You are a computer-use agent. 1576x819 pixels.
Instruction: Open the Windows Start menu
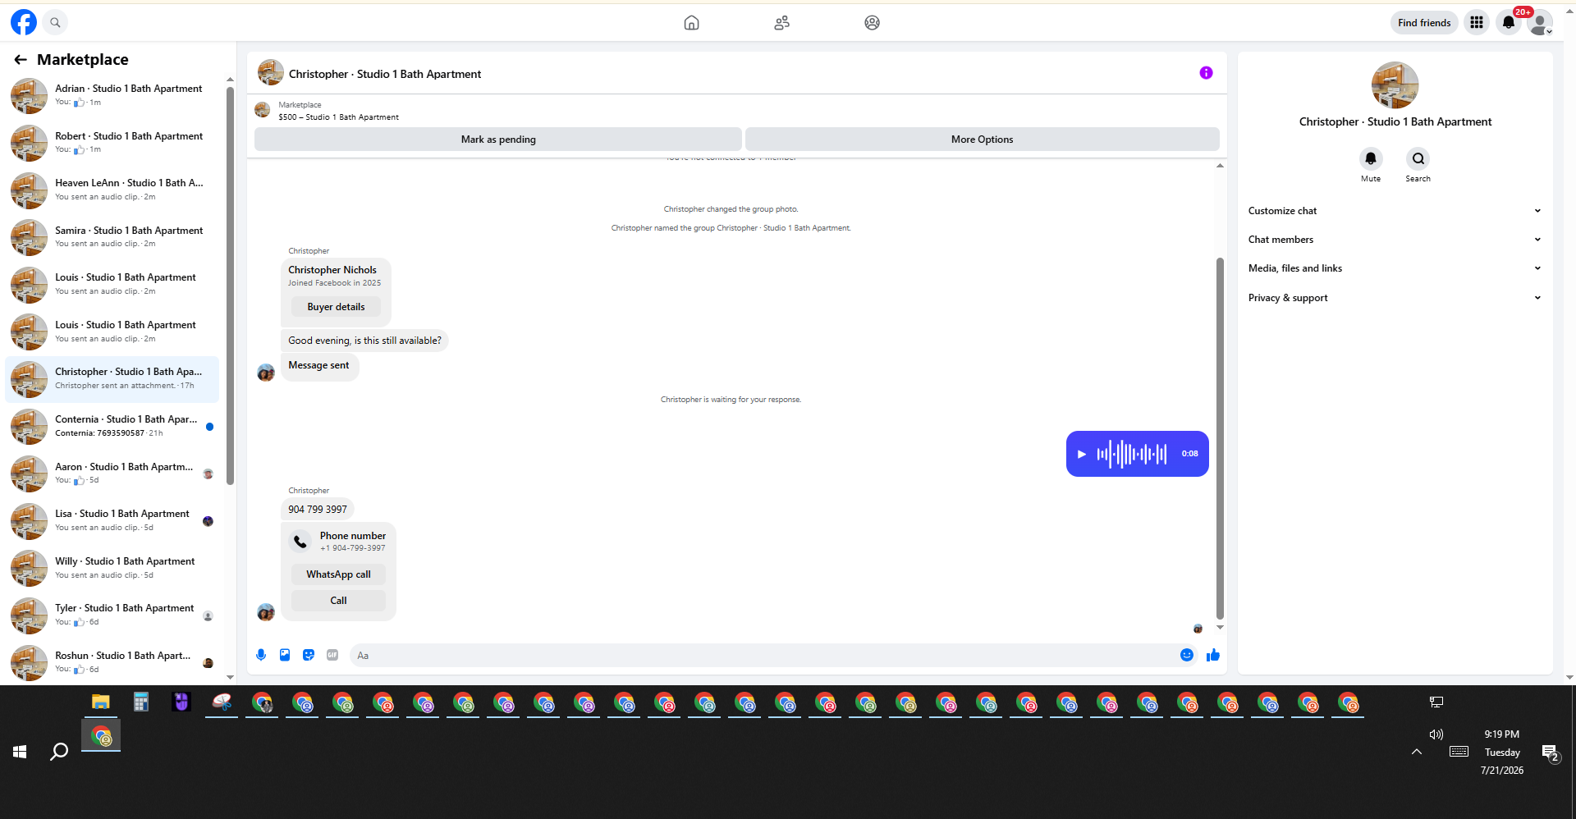pos(20,752)
